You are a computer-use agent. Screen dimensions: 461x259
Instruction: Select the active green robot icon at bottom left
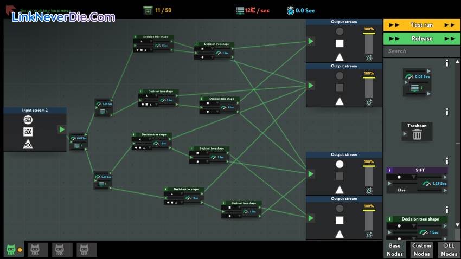11,249
